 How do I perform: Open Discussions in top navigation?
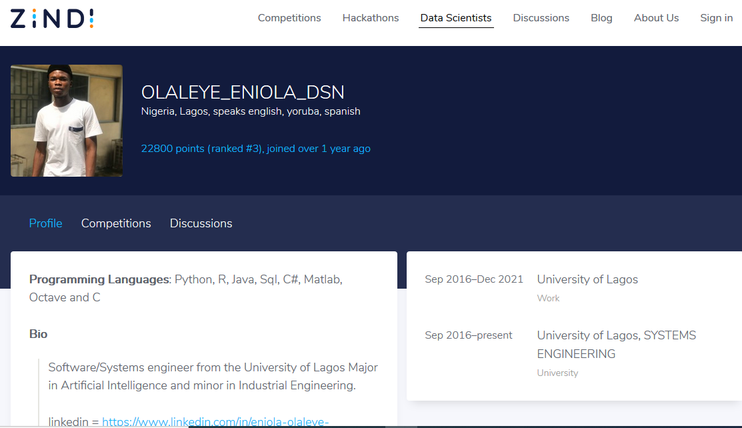tap(541, 18)
